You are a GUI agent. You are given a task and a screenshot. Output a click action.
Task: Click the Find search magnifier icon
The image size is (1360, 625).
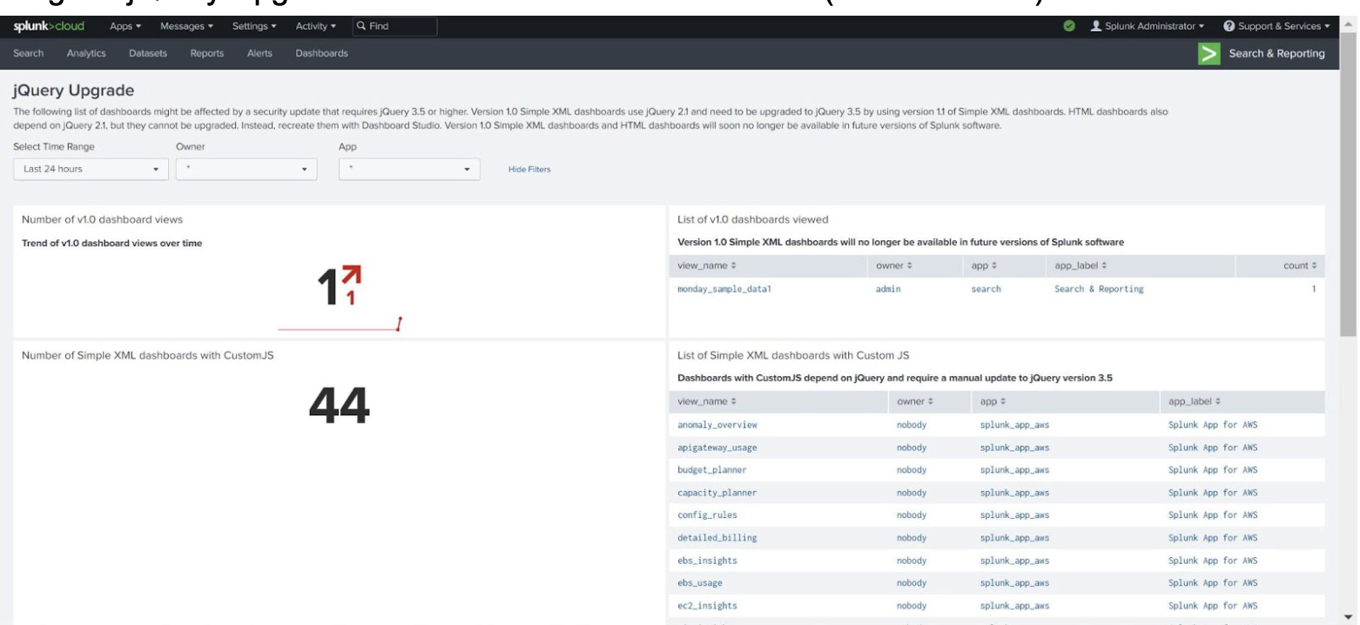360,26
